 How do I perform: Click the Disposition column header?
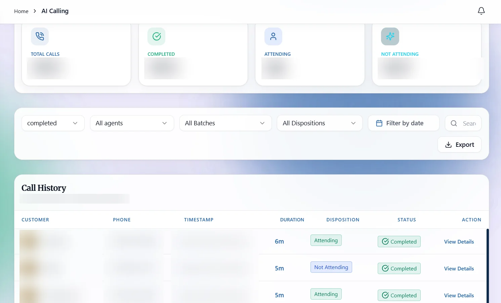click(343, 220)
